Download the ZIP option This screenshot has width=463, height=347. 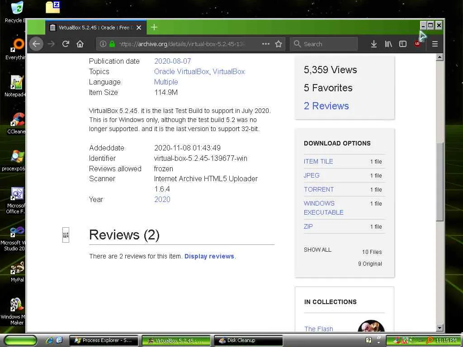point(308,226)
